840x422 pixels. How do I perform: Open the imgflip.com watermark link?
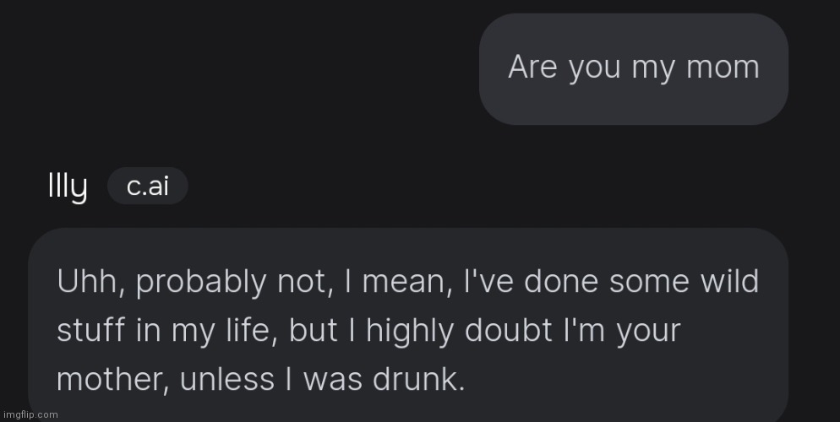coord(30,414)
